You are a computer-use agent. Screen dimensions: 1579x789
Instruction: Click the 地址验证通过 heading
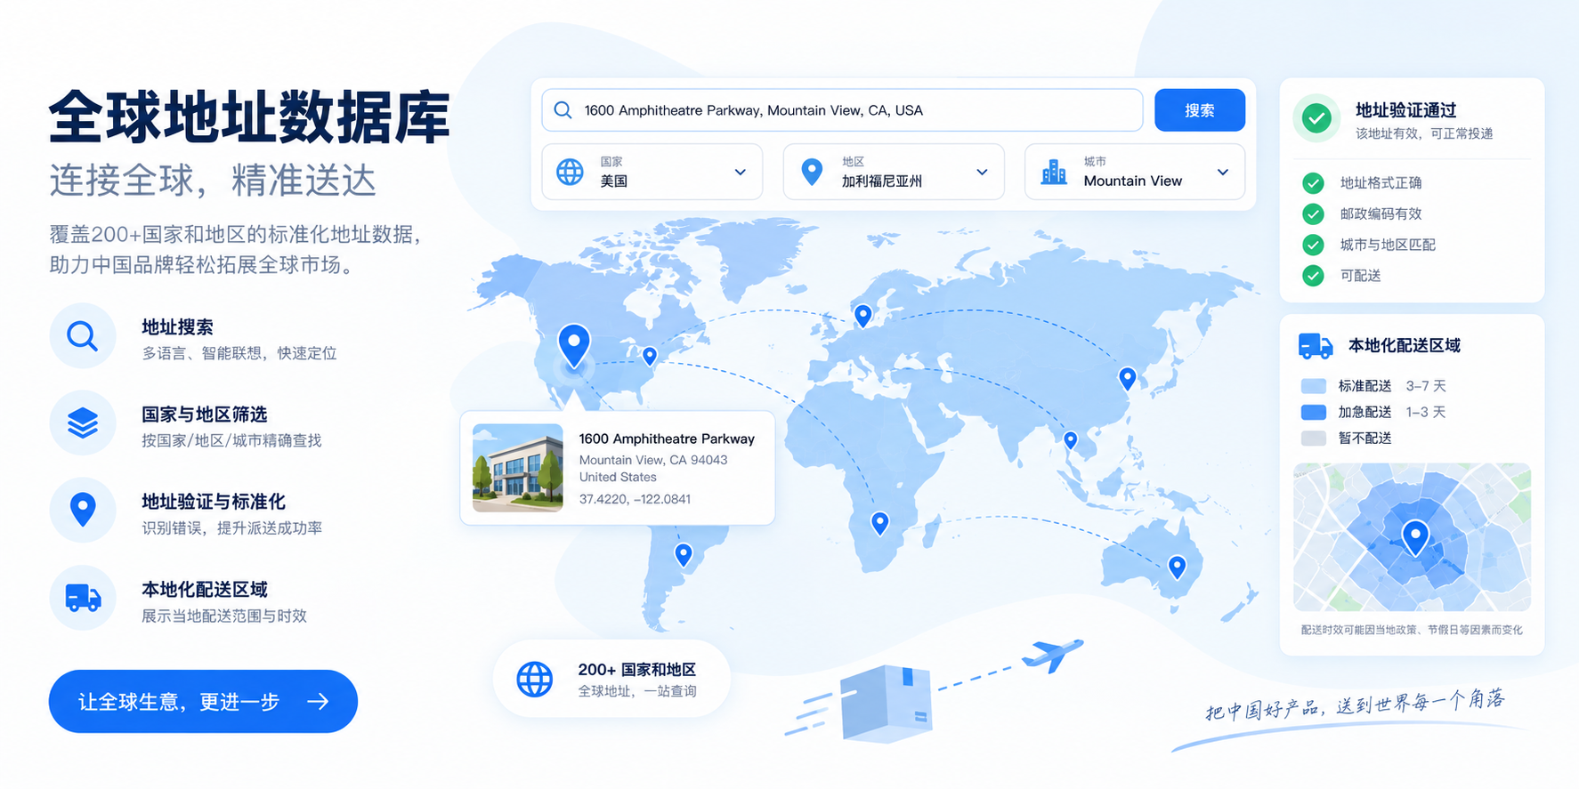click(1405, 110)
